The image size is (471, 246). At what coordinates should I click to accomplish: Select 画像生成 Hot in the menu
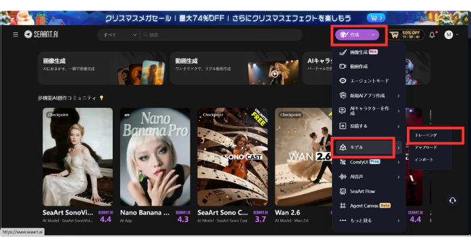pos(369,52)
